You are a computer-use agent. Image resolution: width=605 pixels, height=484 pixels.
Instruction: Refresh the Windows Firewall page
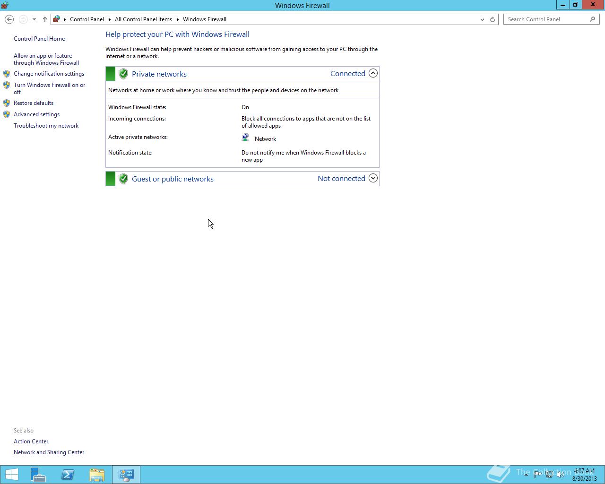(493, 19)
